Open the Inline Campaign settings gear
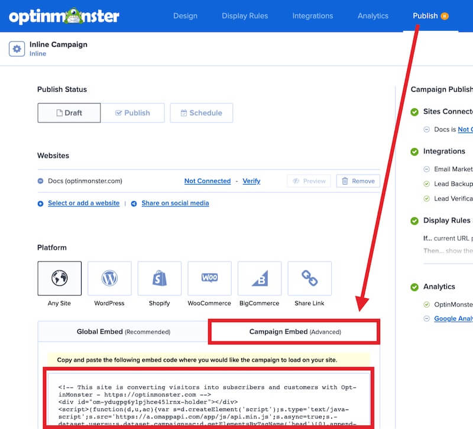Screen dimensions: 473x429 (17, 49)
